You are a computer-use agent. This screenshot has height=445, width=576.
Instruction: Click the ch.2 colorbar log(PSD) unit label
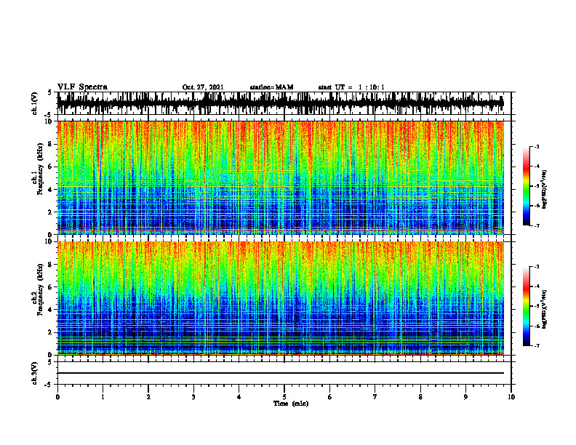click(545, 310)
